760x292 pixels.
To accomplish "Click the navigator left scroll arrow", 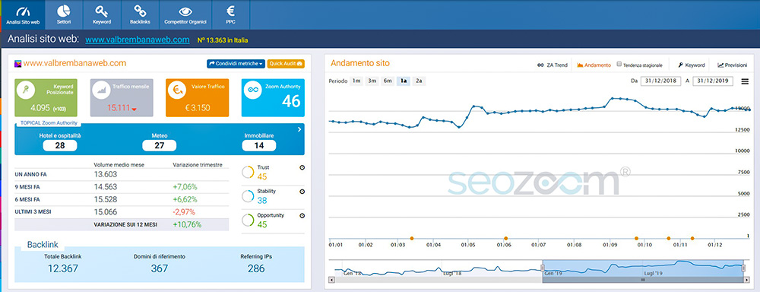I will (x=331, y=280).
